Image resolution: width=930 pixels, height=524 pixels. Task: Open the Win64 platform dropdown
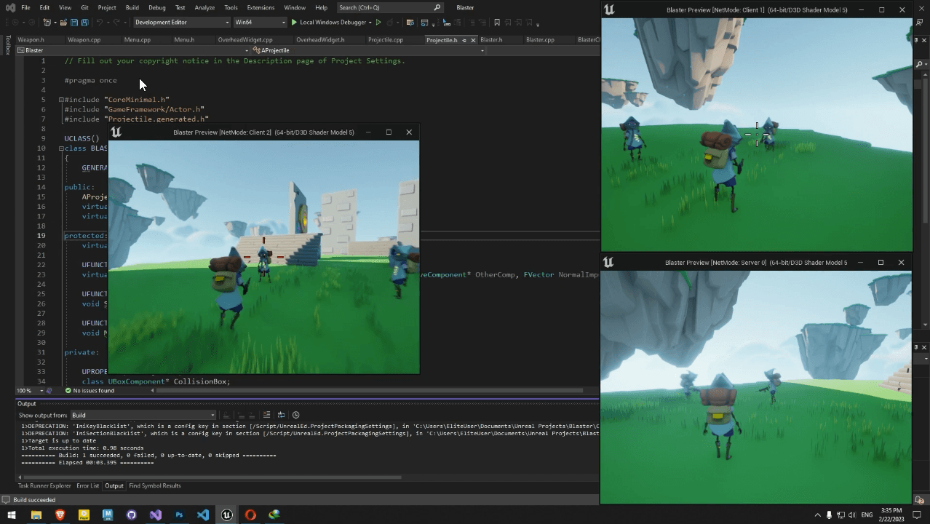pyautogui.click(x=260, y=23)
